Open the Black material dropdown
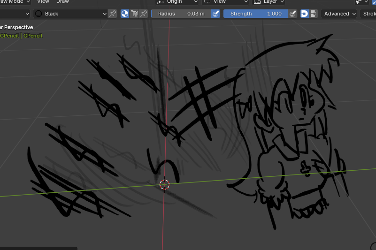 point(70,14)
